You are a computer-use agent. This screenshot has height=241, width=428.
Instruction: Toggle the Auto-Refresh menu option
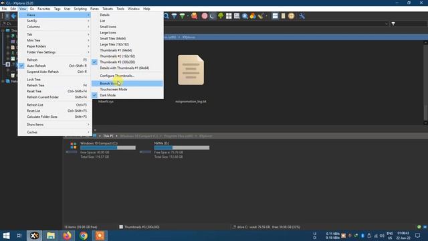click(55, 66)
